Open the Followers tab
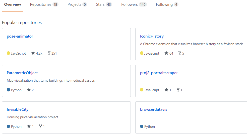 (134, 5)
